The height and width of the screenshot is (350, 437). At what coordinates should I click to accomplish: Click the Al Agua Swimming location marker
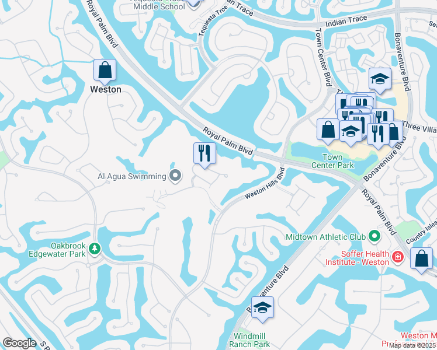click(176, 176)
